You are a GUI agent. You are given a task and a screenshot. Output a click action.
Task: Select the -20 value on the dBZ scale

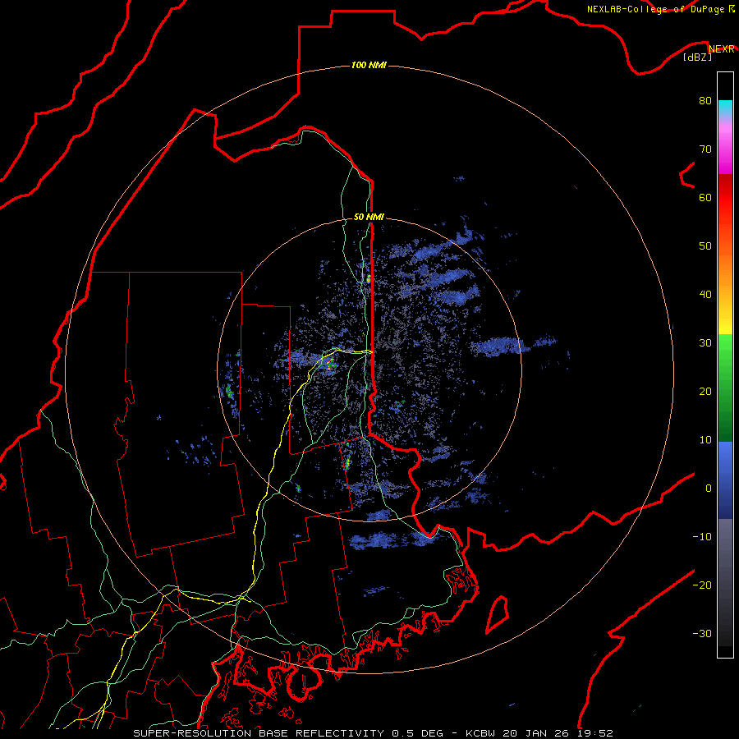coord(702,585)
